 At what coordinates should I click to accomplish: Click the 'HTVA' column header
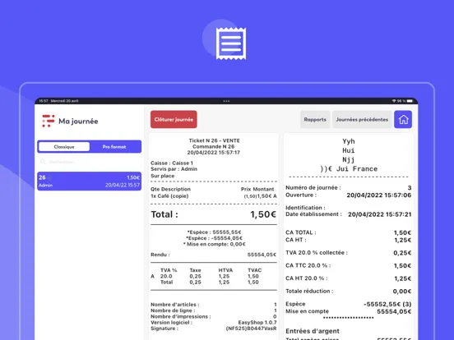pyautogui.click(x=225, y=270)
